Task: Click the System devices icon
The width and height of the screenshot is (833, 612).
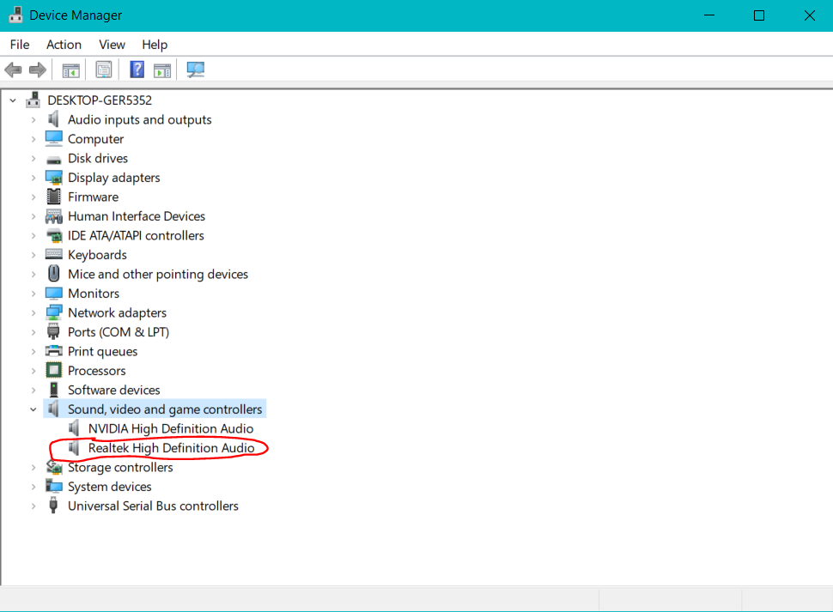Action: 53,486
